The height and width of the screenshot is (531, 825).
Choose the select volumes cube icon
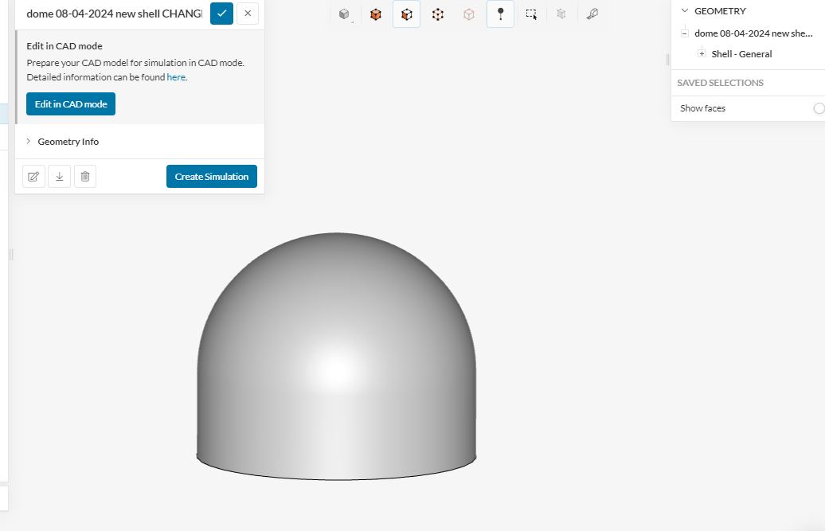tap(375, 14)
